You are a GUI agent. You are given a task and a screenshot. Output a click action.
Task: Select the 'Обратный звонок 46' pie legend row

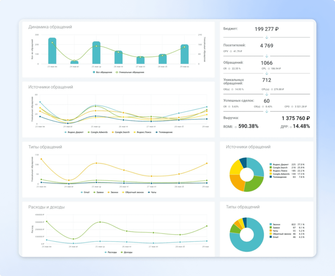coord(287,234)
